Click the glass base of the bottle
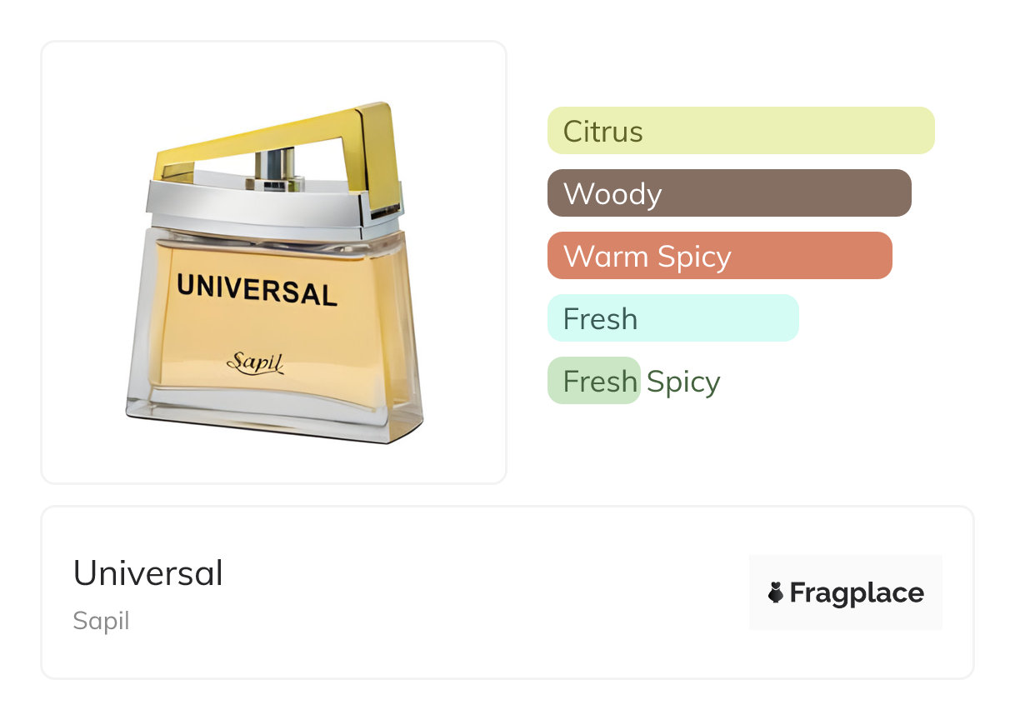Image resolution: width=1015 pixels, height=720 pixels. point(275,421)
